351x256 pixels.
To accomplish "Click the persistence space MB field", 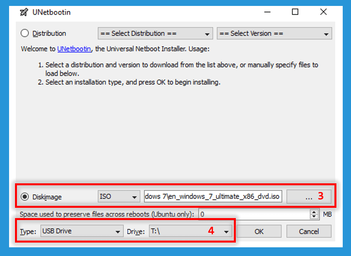I will point(254,214).
